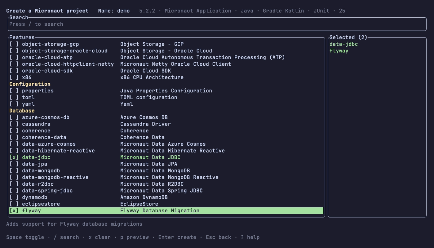The height and width of the screenshot is (248, 434).
Task: Tick the x86 CPU Architecture checkbox
Action: (x=14, y=77)
